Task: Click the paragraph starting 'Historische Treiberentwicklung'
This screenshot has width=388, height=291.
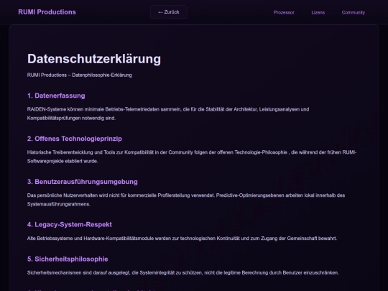Action: click(192, 157)
